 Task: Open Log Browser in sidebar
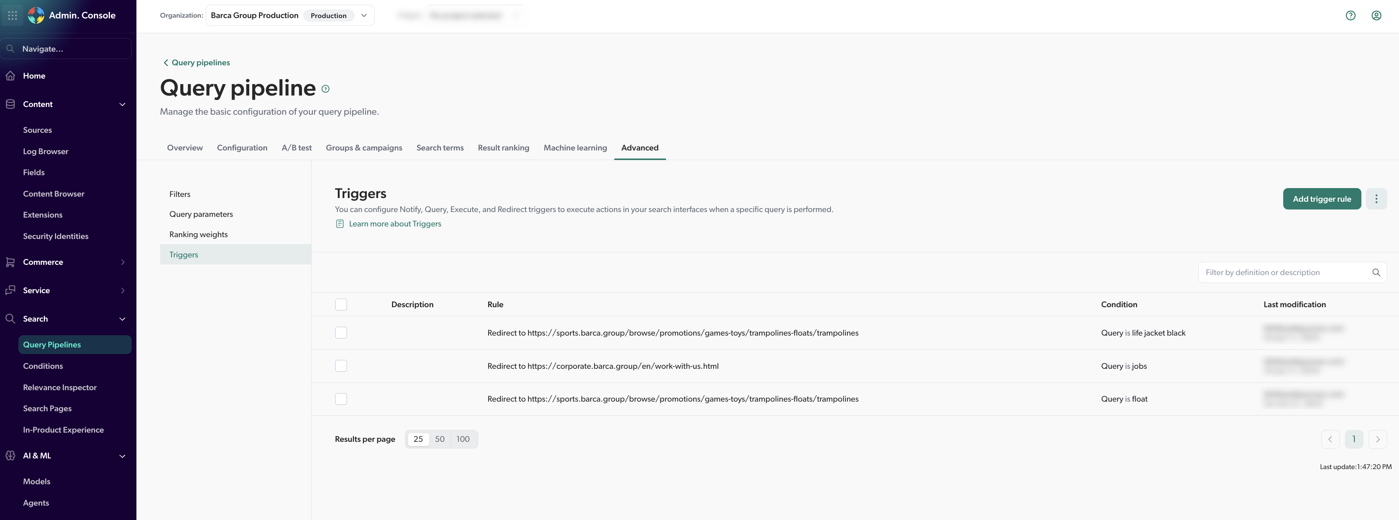click(46, 152)
